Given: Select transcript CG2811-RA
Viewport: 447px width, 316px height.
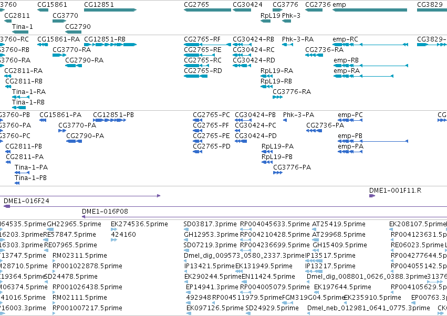Looking at the screenshot, I should click(23, 71).
